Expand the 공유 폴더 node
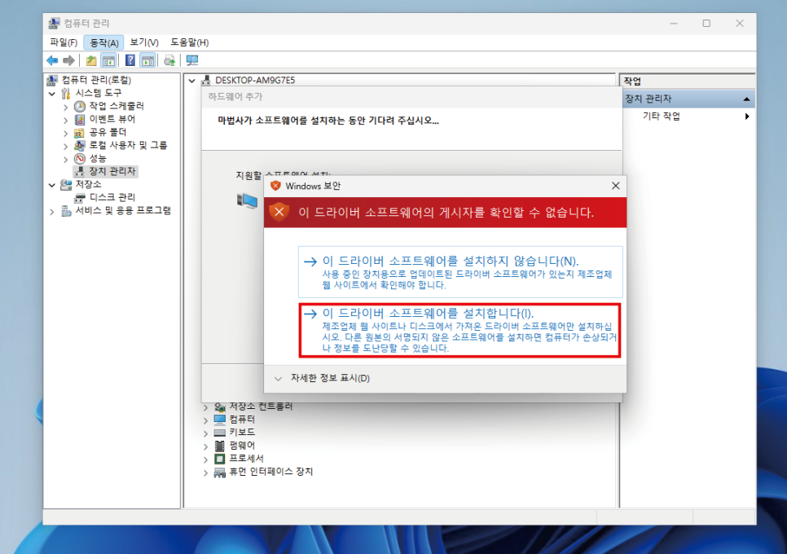 pos(66,133)
